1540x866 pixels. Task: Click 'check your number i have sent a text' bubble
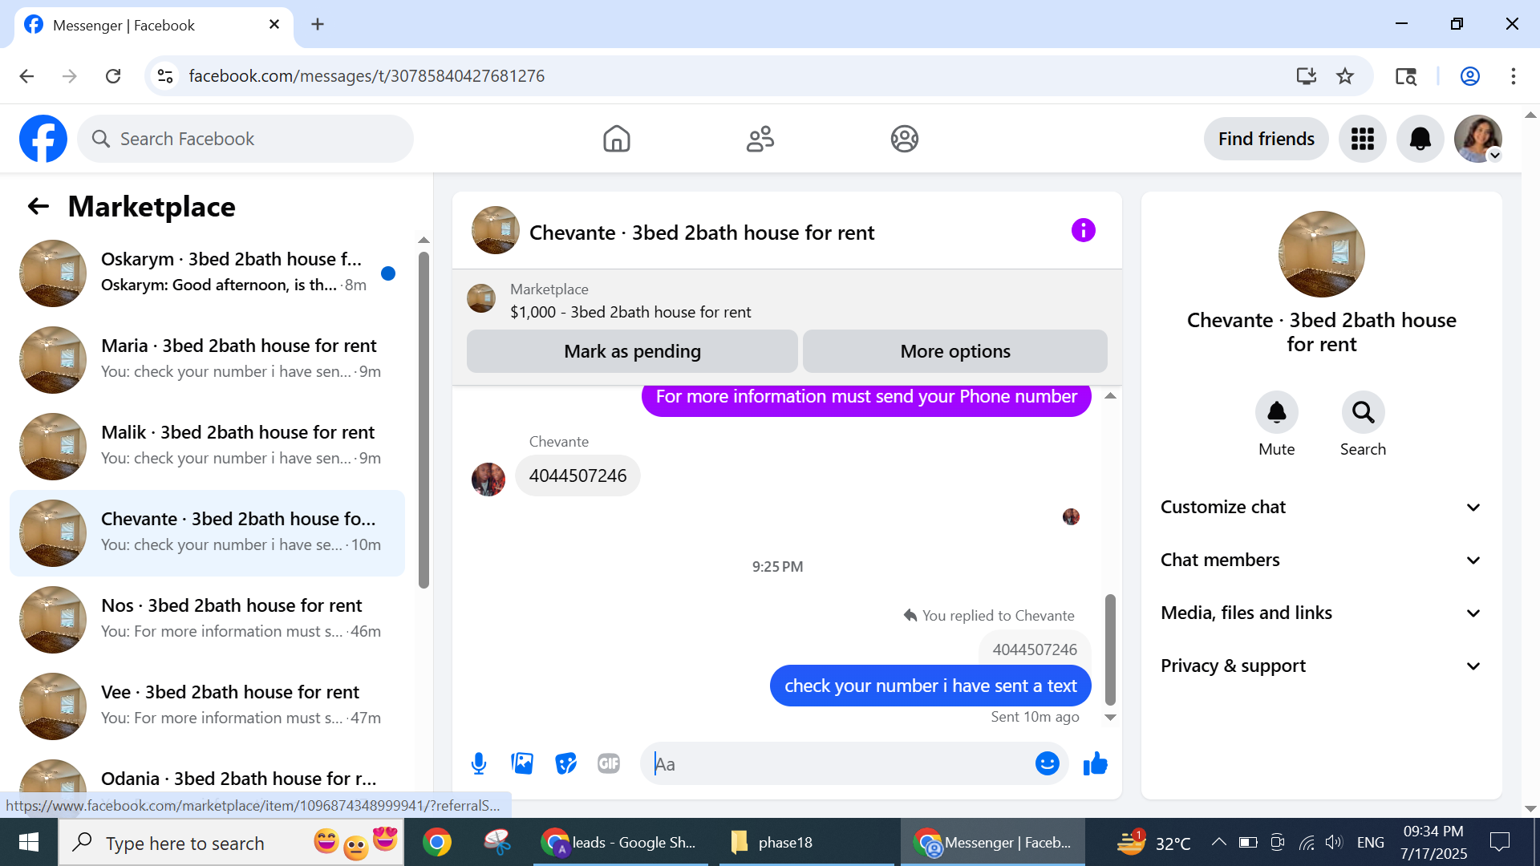pos(930,686)
